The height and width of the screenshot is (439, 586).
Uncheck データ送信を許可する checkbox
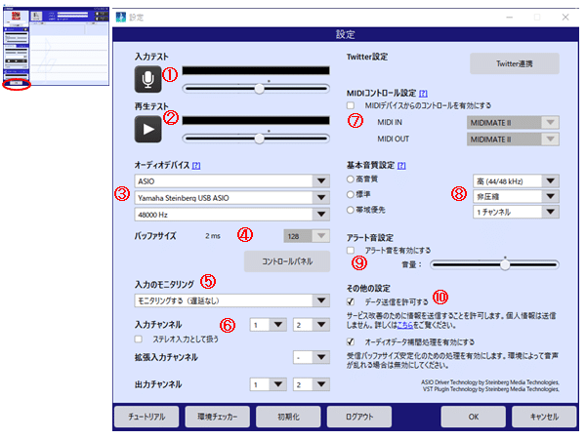(x=351, y=301)
